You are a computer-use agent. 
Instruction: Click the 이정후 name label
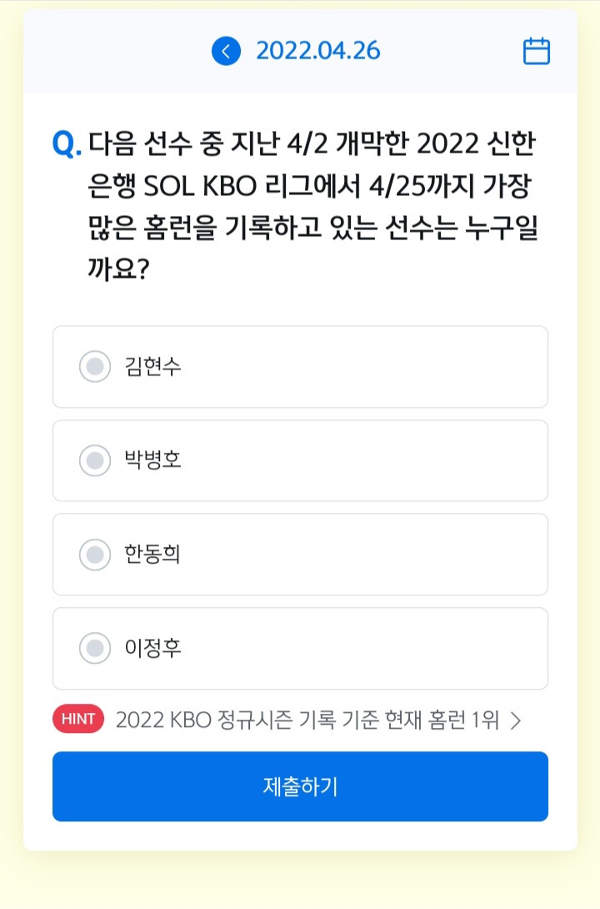tap(152, 648)
